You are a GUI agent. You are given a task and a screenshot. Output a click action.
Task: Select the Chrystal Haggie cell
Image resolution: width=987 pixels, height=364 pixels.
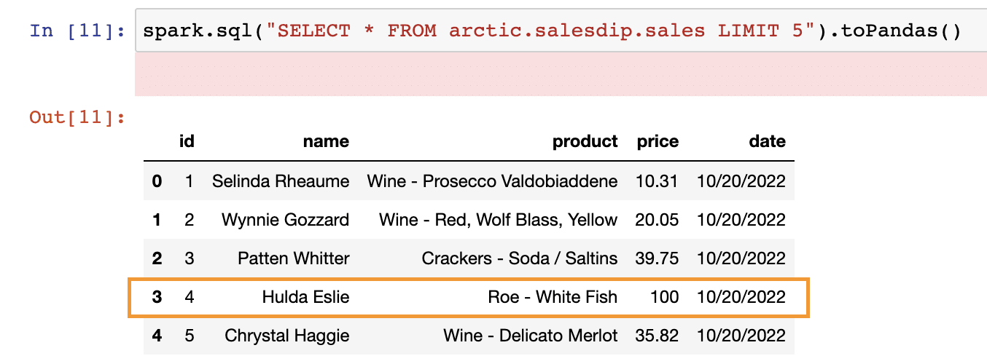286,336
